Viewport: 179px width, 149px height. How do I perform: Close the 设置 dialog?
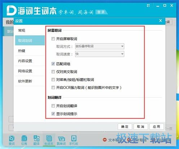coord(160,21)
